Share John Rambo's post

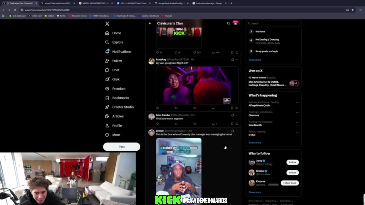coord(237,124)
